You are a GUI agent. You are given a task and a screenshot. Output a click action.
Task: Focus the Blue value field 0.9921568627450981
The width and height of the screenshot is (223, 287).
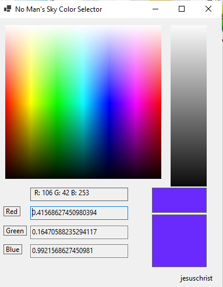tap(79, 251)
